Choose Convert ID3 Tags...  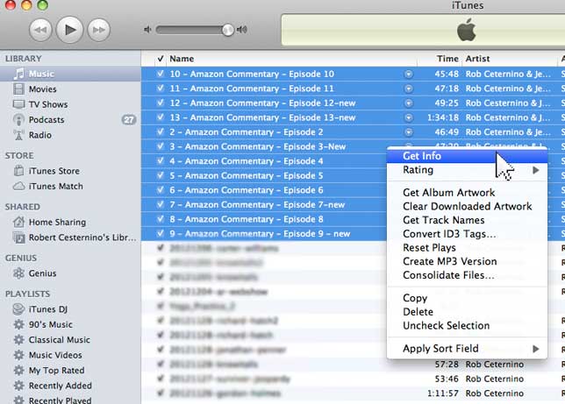[467, 234]
